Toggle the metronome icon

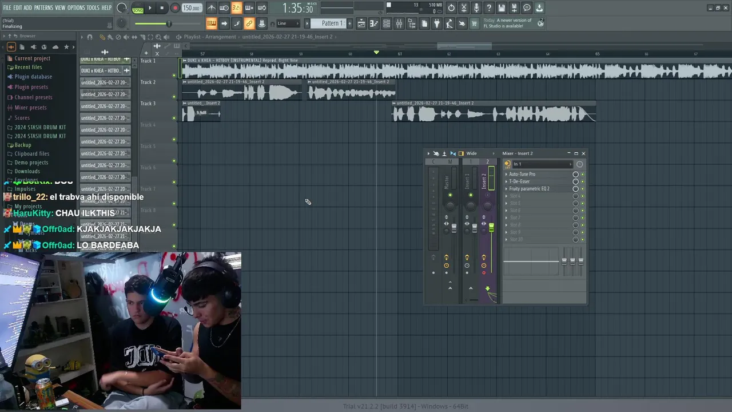tap(211, 8)
